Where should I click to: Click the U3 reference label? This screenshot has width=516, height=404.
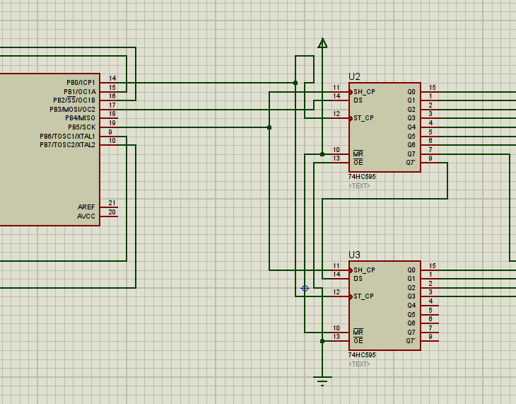(354, 255)
